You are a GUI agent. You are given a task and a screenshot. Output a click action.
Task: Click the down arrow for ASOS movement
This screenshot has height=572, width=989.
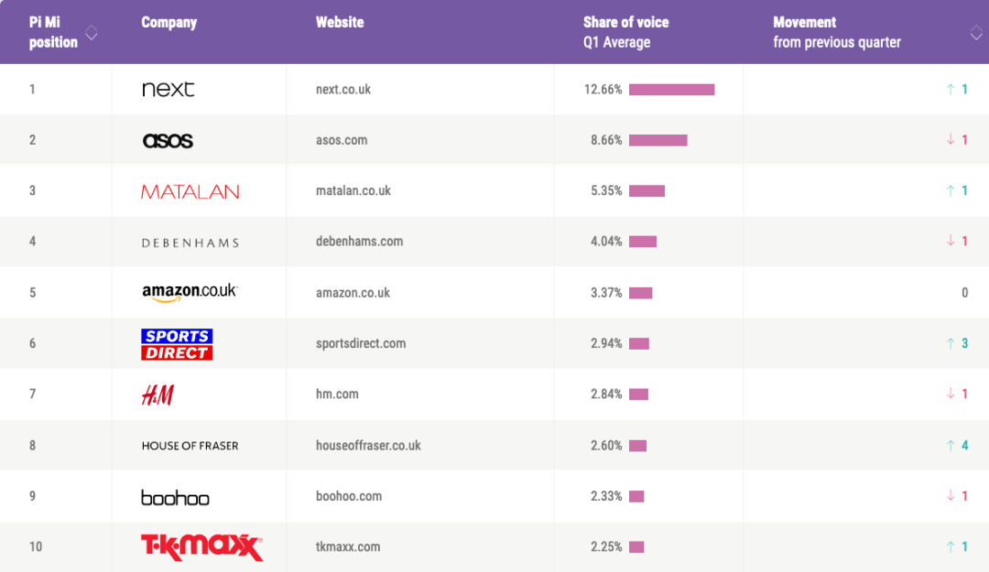tap(951, 140)
